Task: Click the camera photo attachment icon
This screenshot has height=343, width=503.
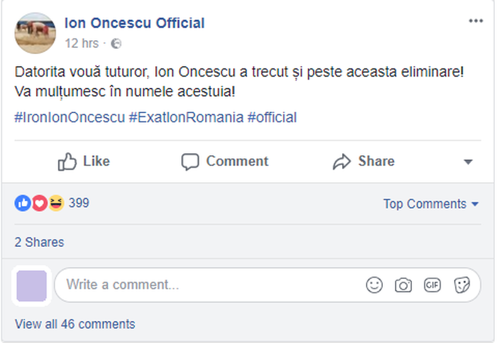Action: 403,285
